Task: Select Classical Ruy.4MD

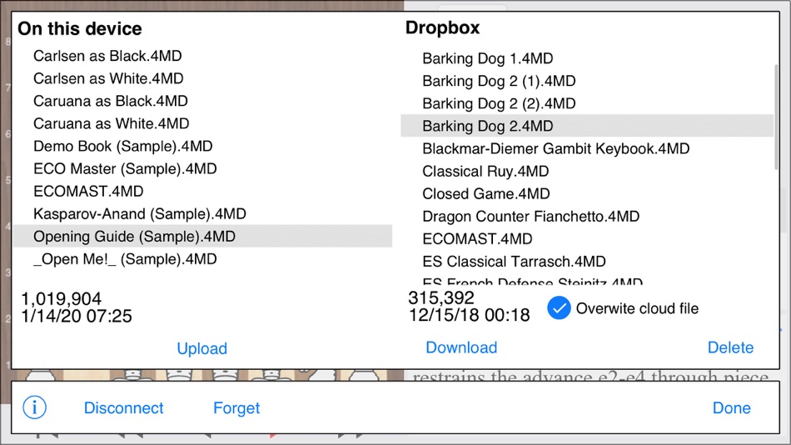Action: tap(587, 171)
